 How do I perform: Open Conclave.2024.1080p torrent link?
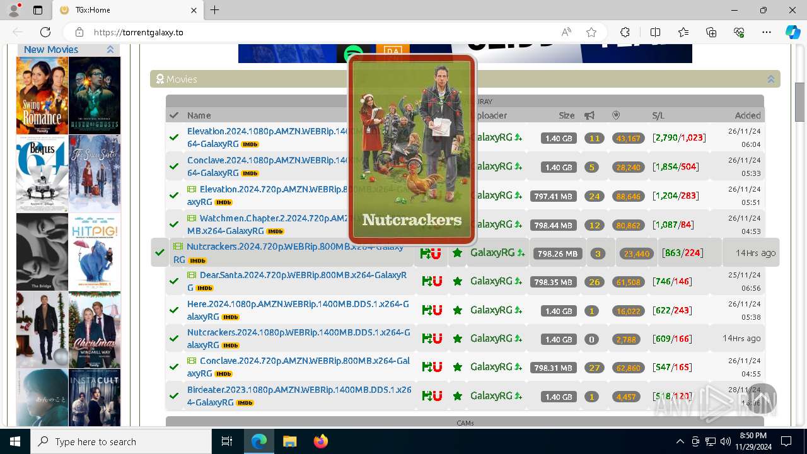click(x=268, y=166)
